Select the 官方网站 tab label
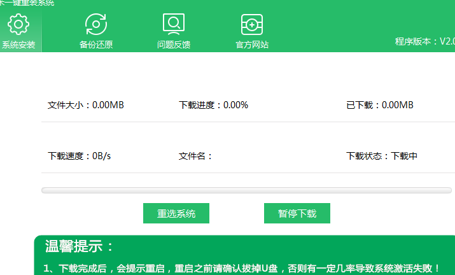This screenshot has width=455, height=275. click(252, 45)
